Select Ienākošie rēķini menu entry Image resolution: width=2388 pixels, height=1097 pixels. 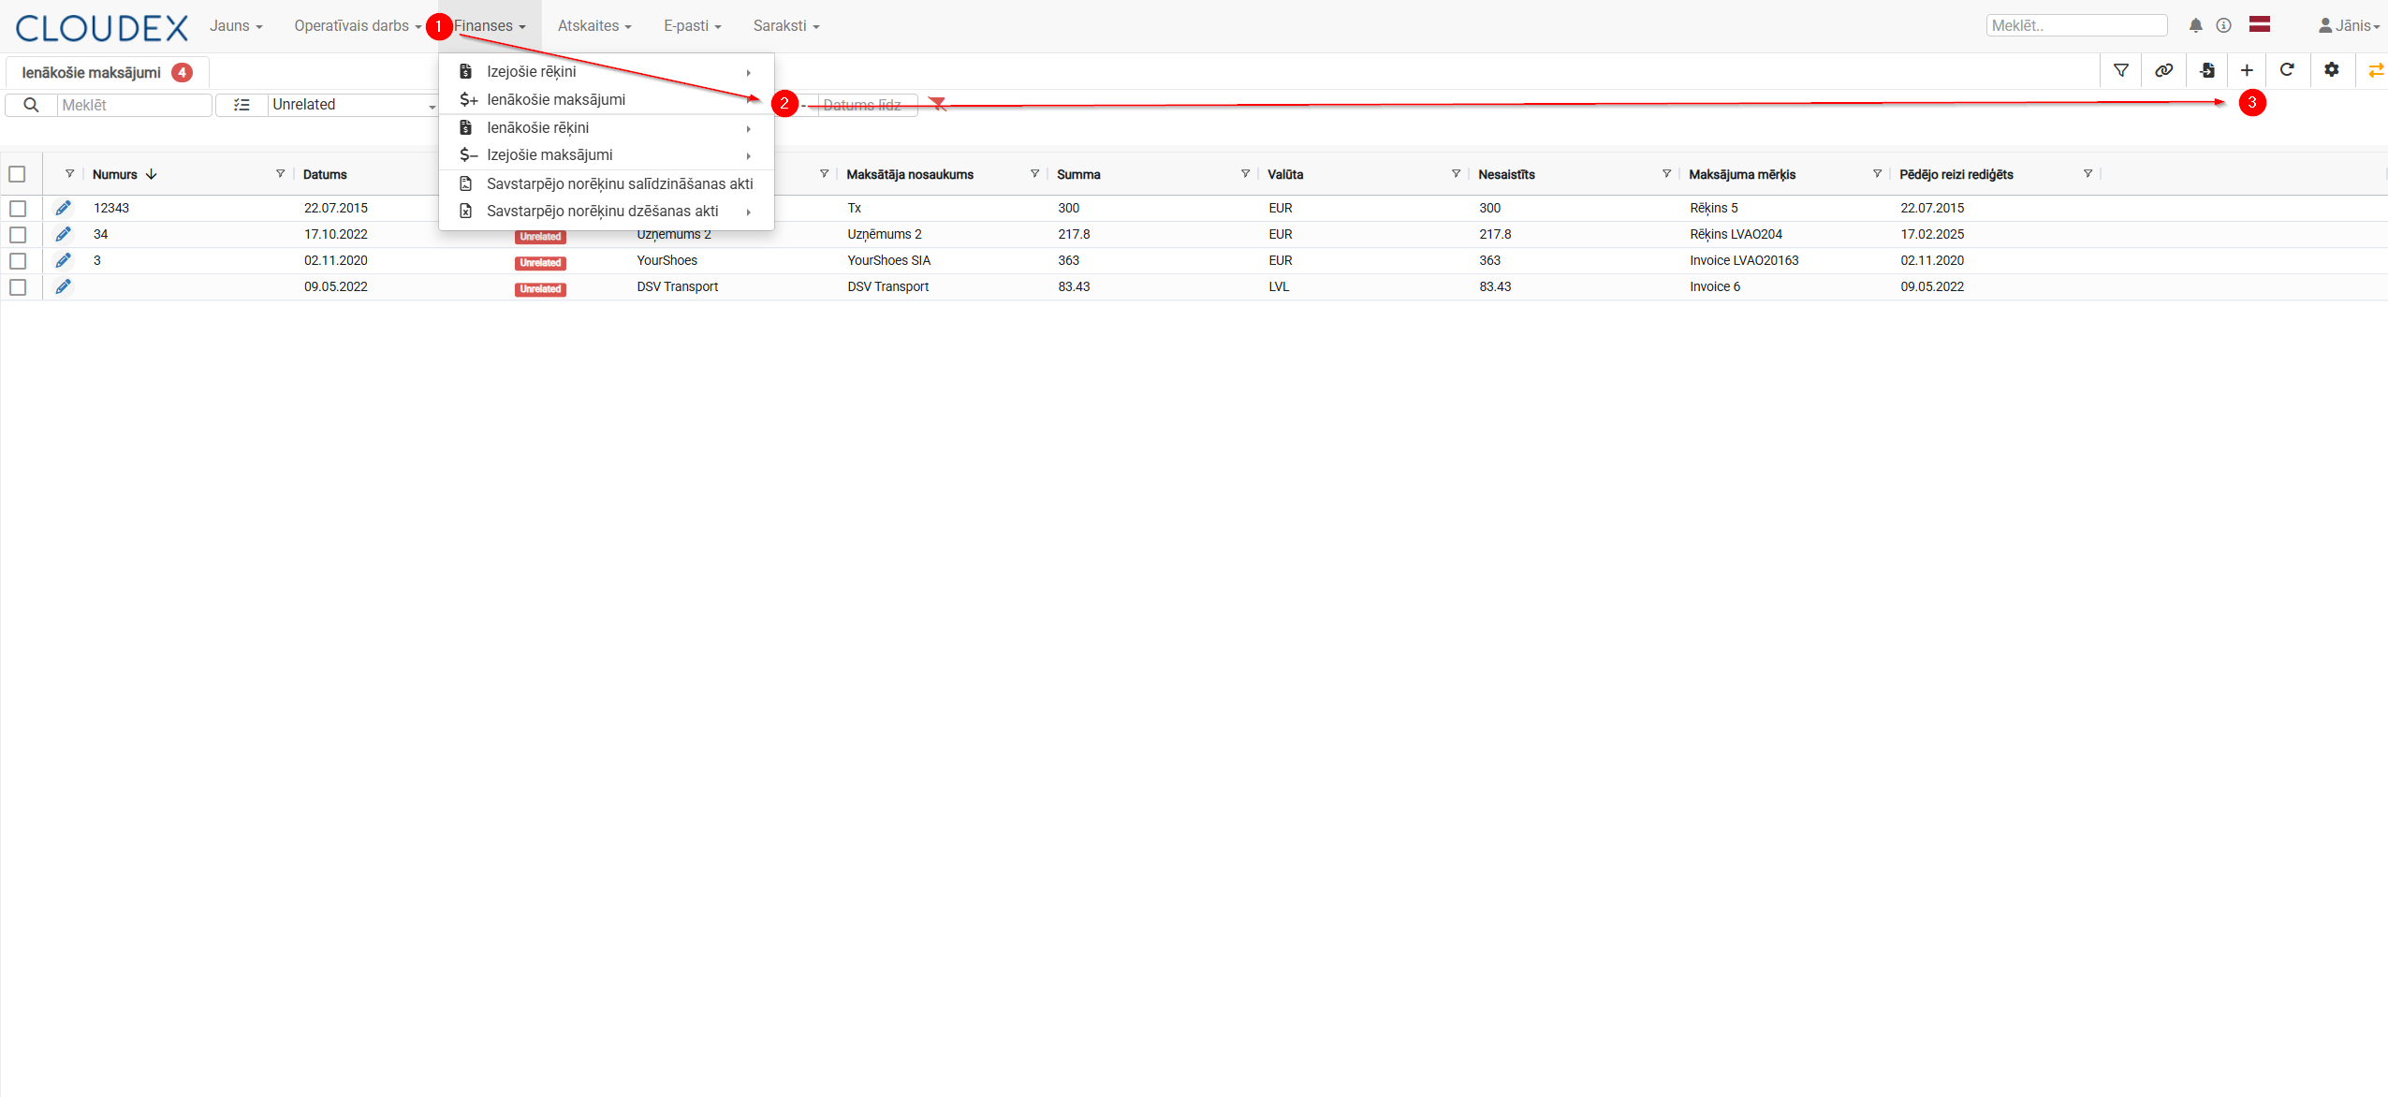pos(537,127)
